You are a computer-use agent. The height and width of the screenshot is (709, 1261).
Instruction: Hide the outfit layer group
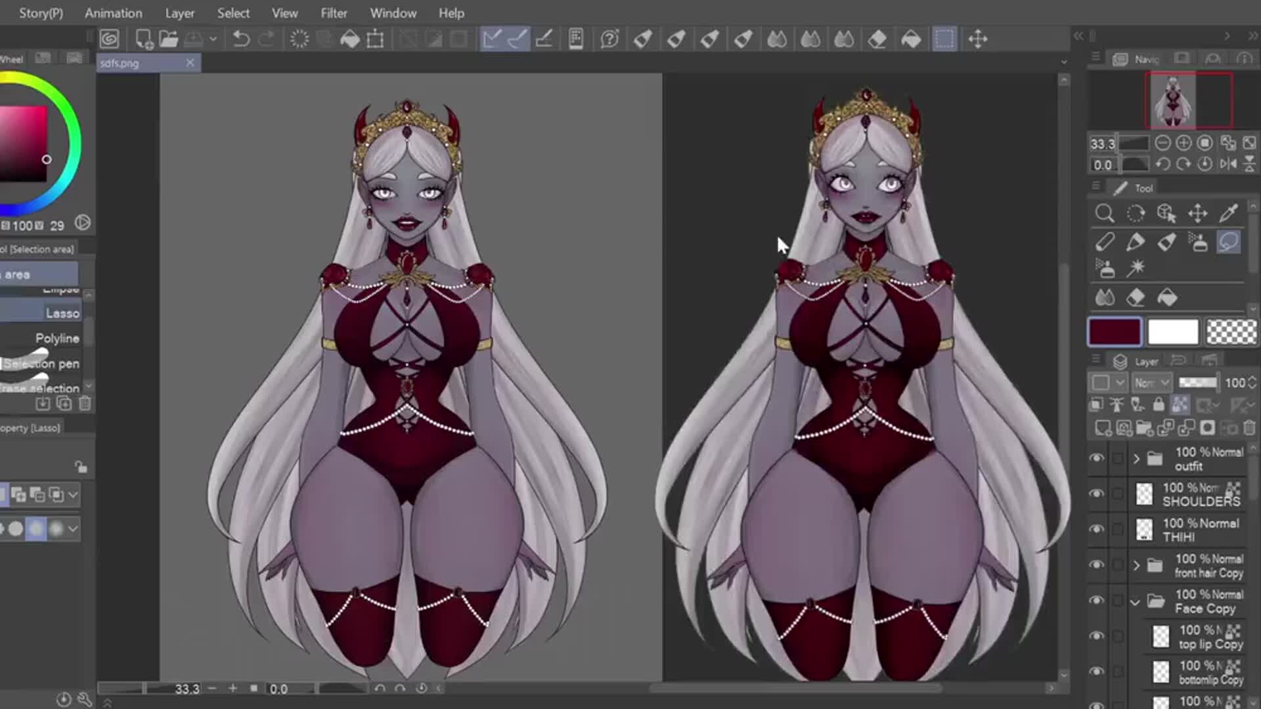tap(1096, 458)
